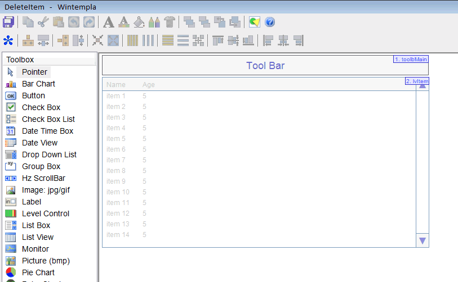Click the align bottoms icon
458x282 pixels.
(x=248, y=40)
